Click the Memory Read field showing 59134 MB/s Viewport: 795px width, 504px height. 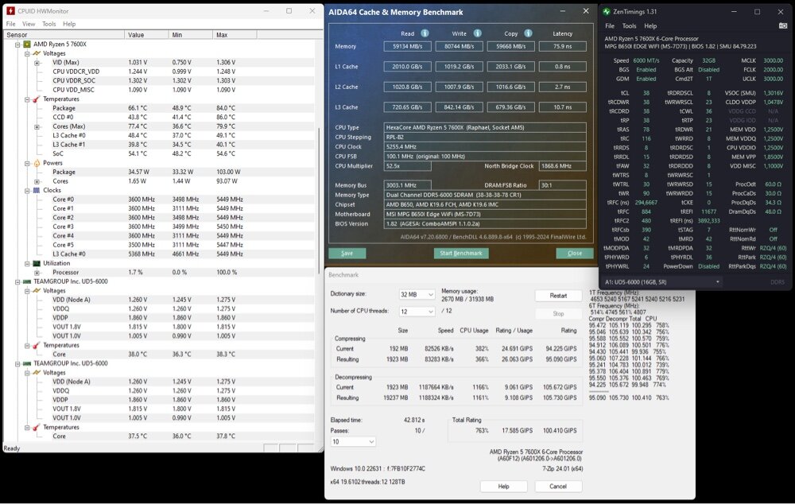pos(407,46)
